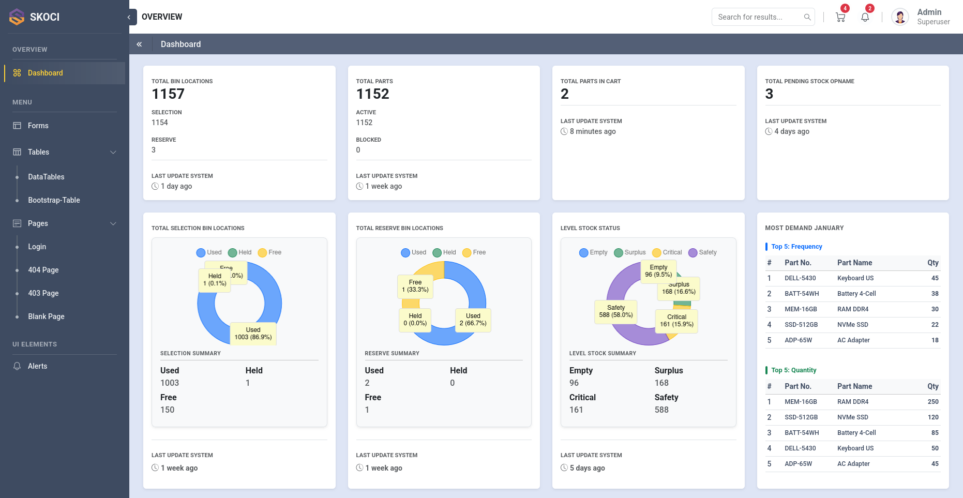Collapse the Pages menu chevron
This screenshot has height=498, width=963.
coord(113,223)
